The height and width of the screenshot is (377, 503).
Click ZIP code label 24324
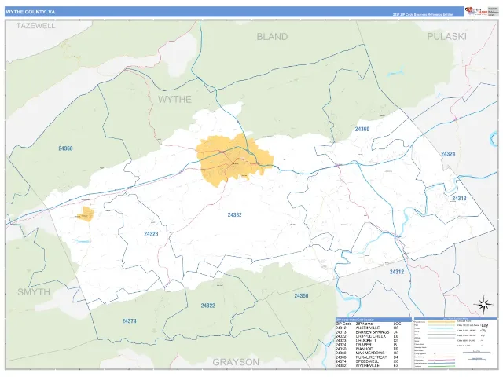(x=448, y=154)
